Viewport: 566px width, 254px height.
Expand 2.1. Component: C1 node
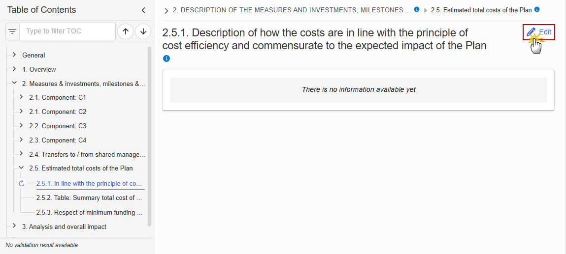(21, 97)
